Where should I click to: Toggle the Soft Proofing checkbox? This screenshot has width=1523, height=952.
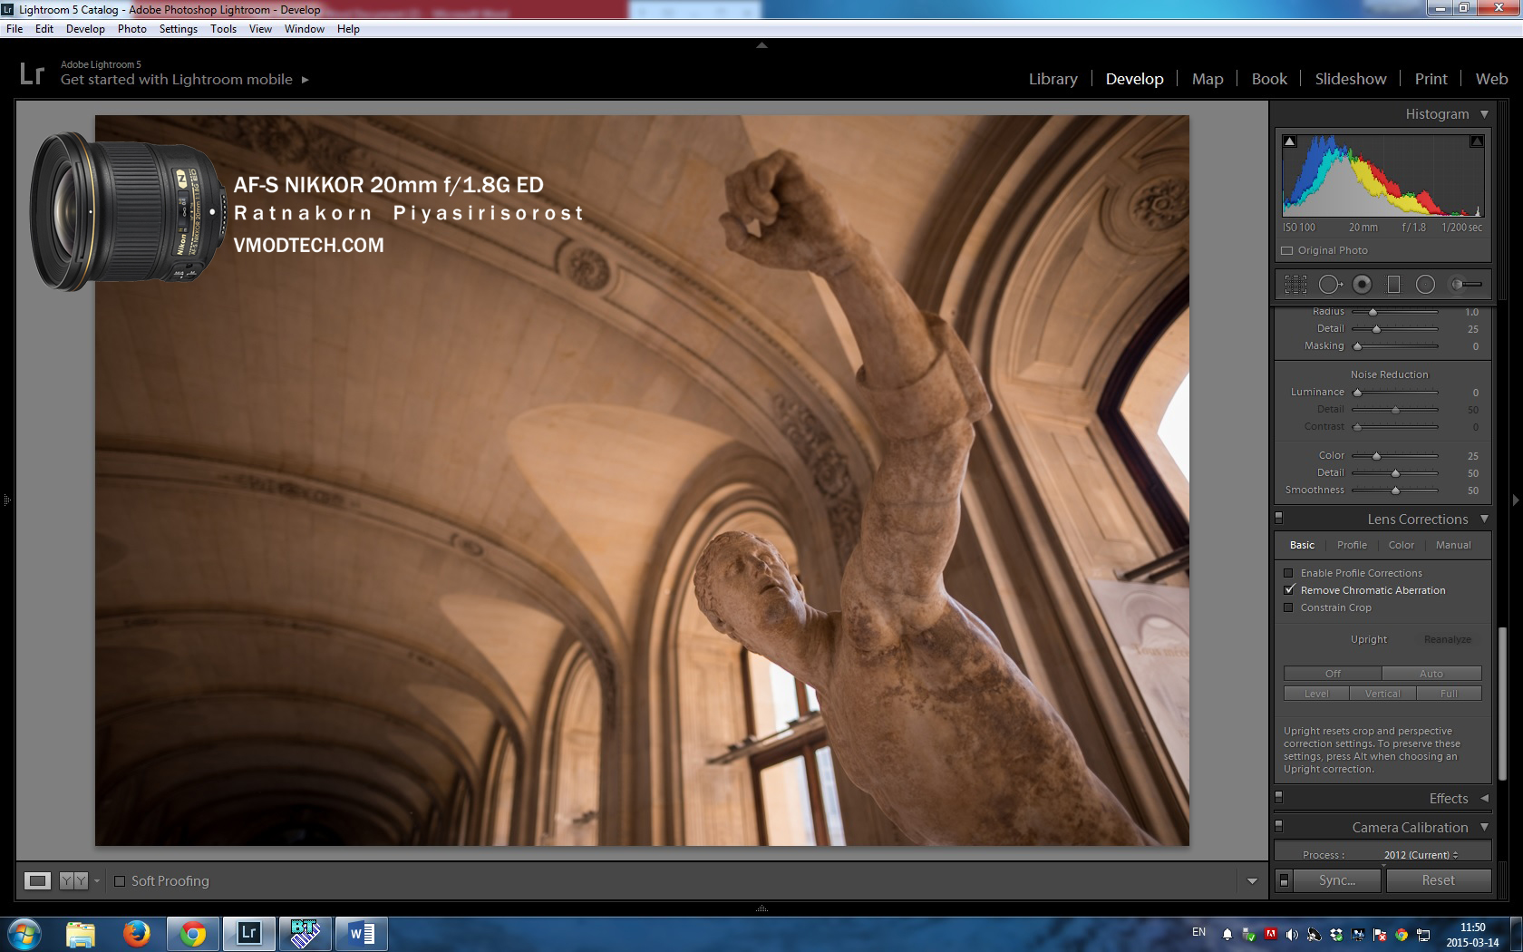pyautogui.click(x=119, y=881)
